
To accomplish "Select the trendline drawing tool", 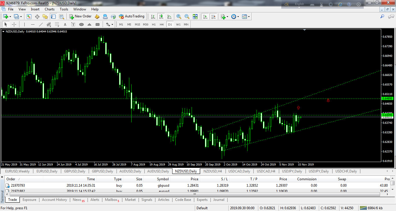I will (41, 24).
